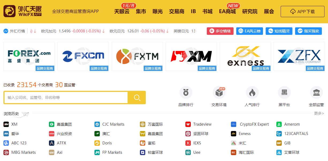Click the Tradeview broker icon
This screenshot has width=328, height=161.
[188, 124]
